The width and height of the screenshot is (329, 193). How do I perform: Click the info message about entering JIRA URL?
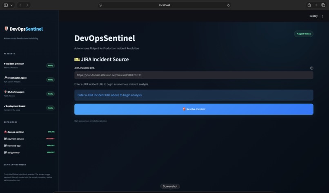(x=193, y=95)
